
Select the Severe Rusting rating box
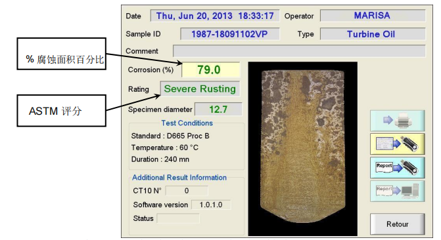point(200,89)
